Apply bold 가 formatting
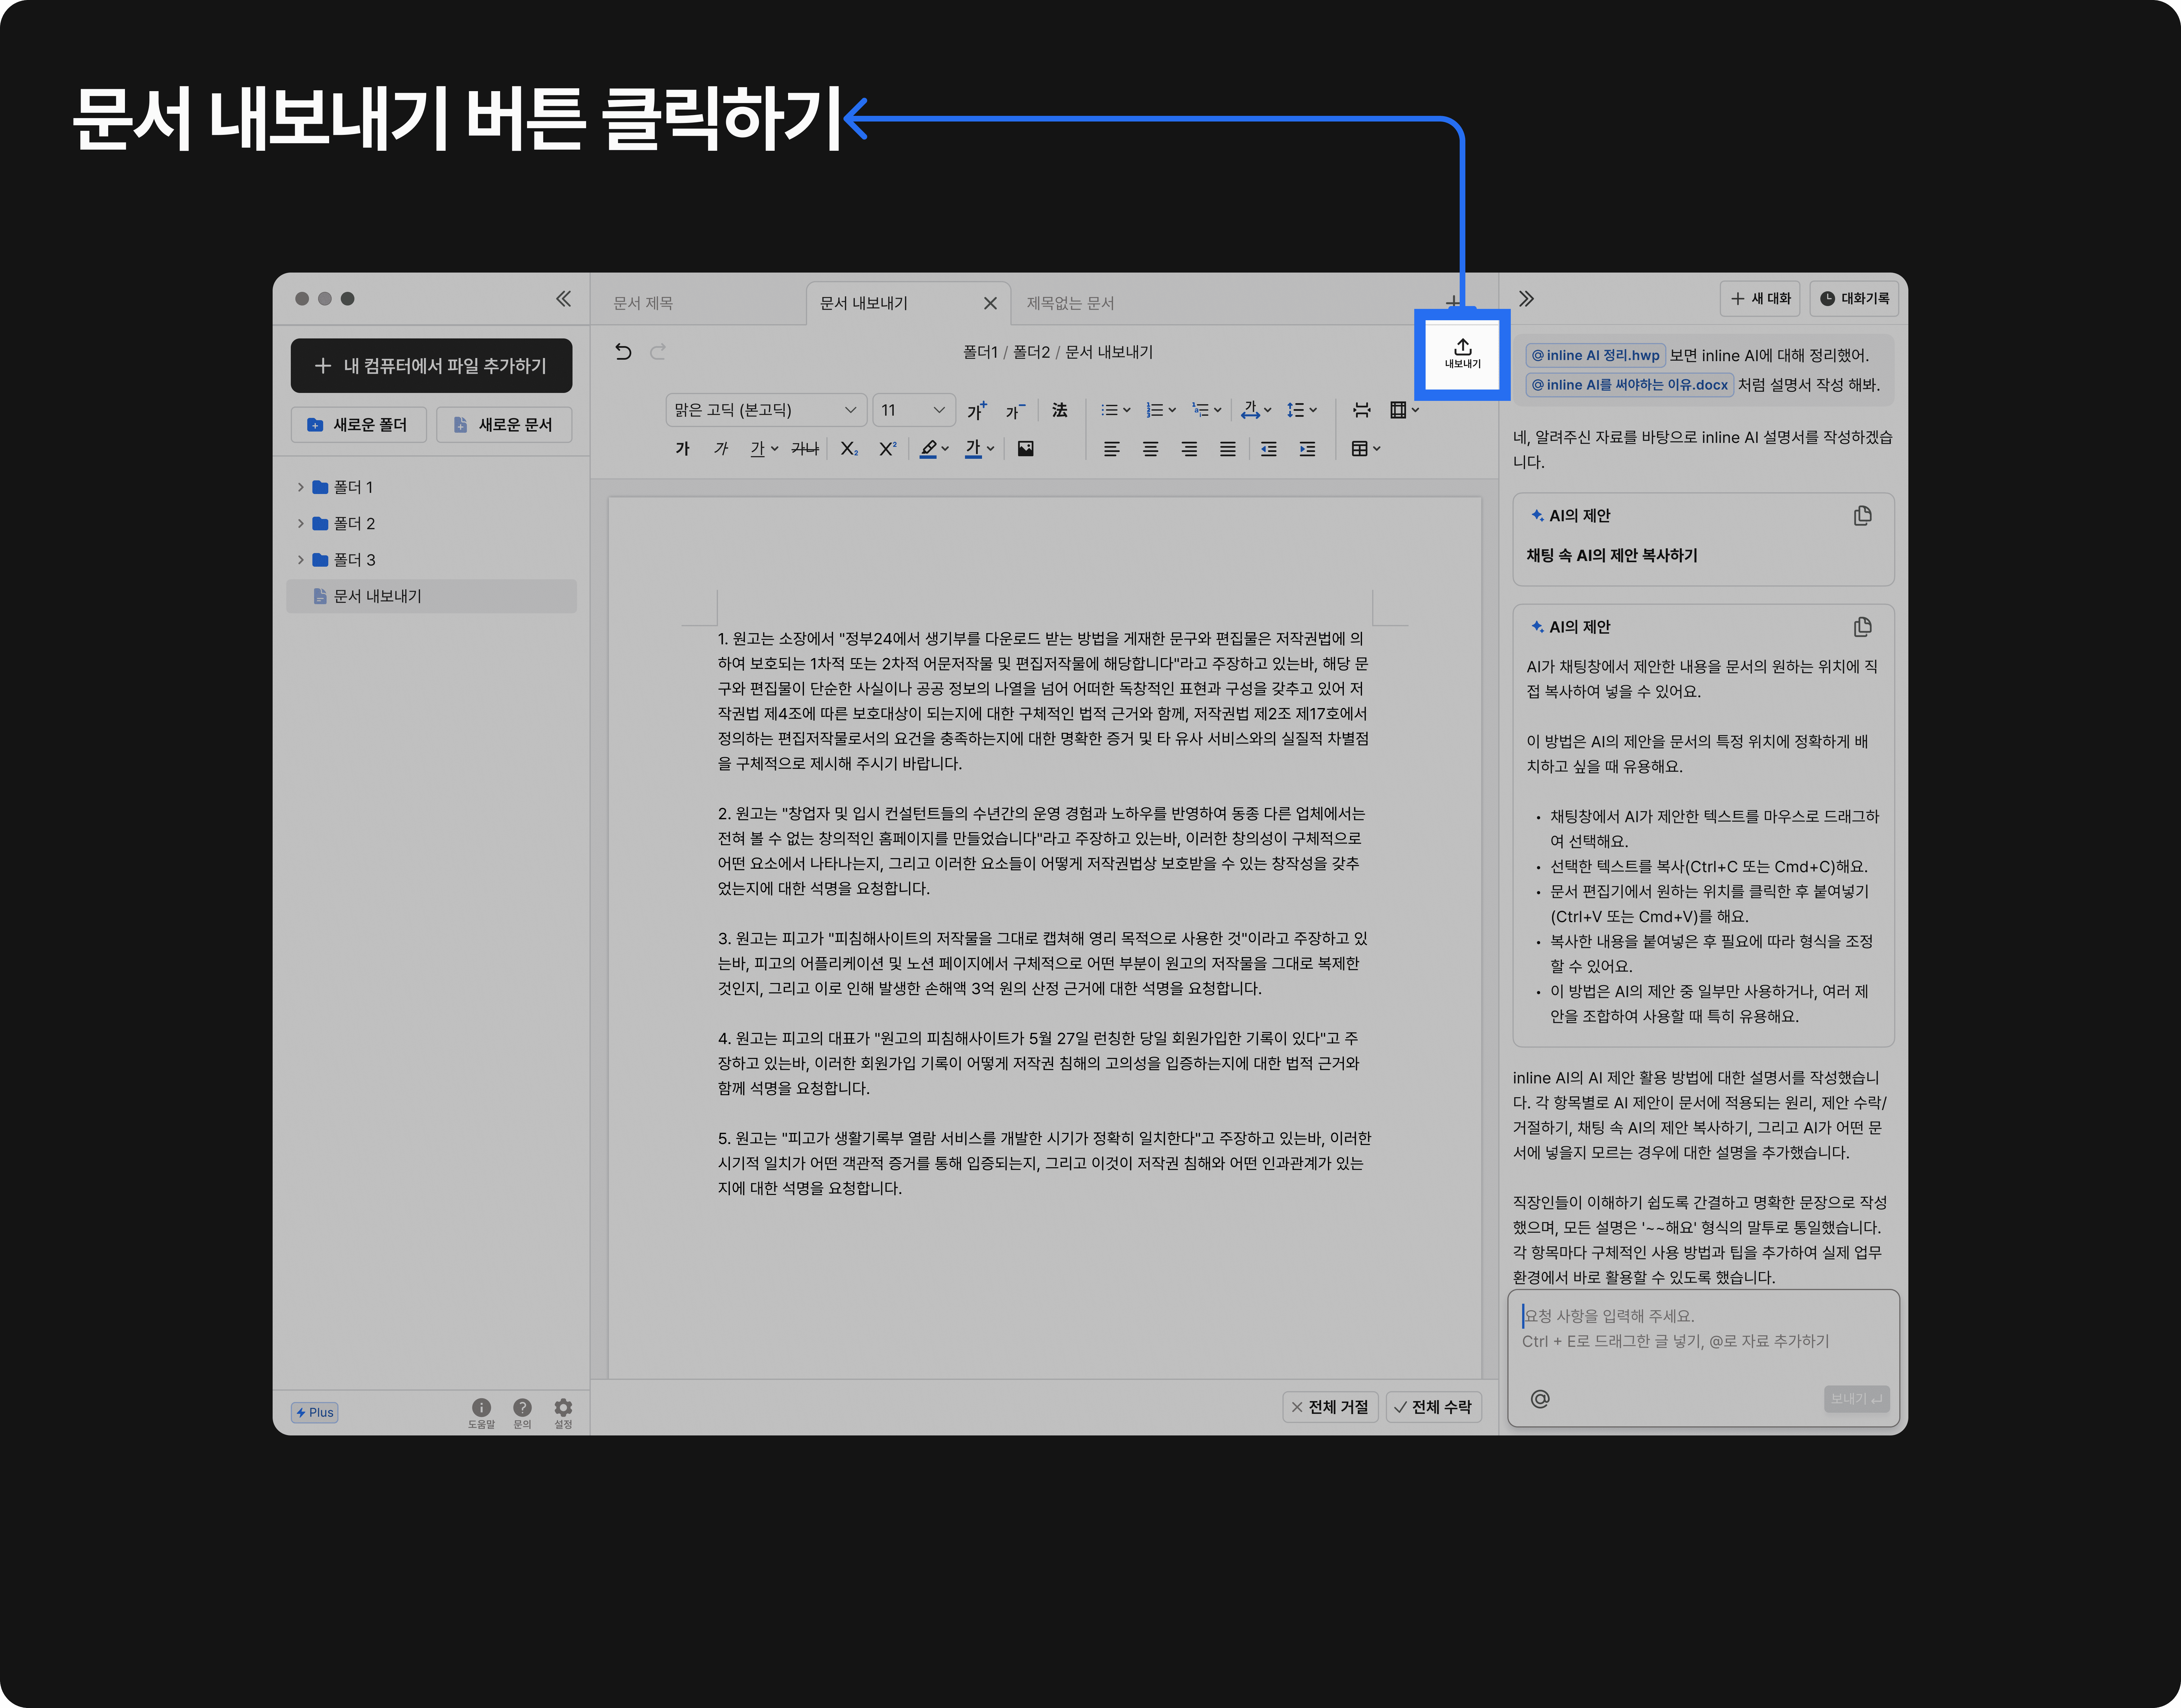This screenshot has height=1708, width=2181. (683, 449)
